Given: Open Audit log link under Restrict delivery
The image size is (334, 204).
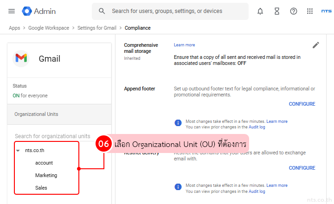Looking at the screenshot, I should pyautogui.click(x=257, y=191).
